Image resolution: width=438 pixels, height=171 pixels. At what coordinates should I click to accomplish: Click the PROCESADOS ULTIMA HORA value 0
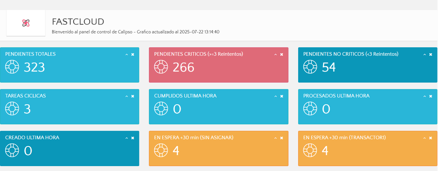(326, 109)
